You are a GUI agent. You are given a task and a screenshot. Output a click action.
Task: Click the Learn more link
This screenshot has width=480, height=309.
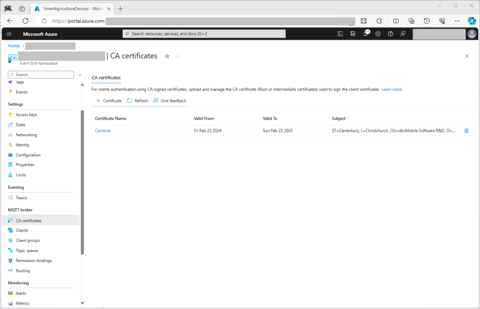click(392, 89)
